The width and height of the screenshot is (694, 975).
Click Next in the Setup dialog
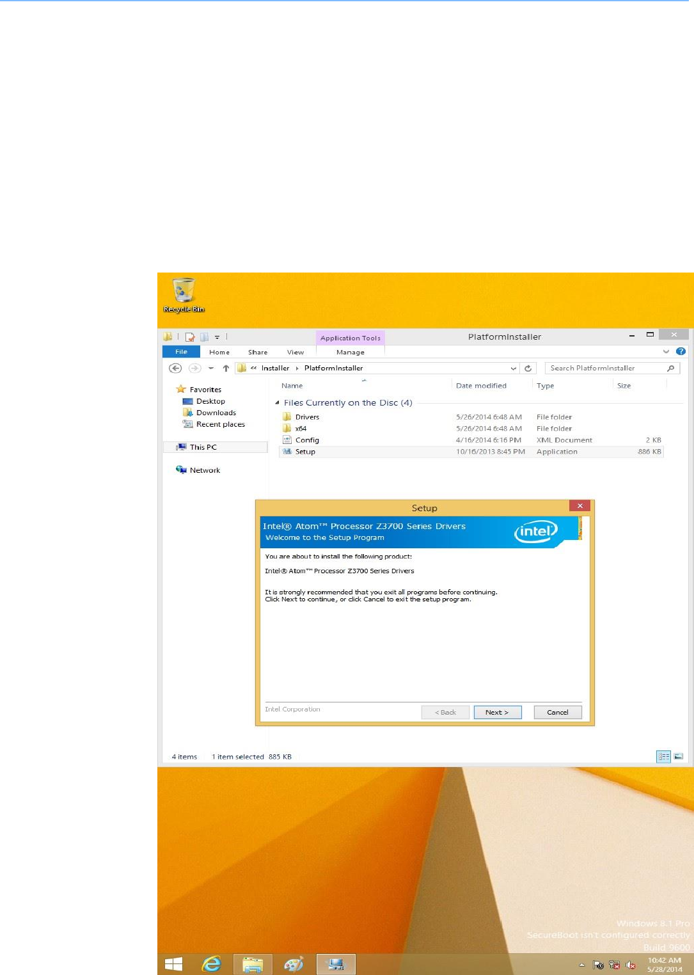(x=498, y=712)
